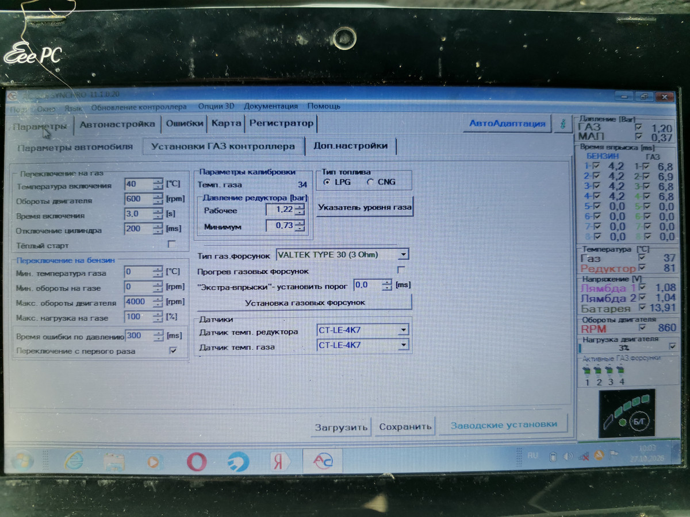The height and width of the screenshot is (517, 690).
Task: Switch to the Автонастройка tab
Action: [x=117, y=124]
